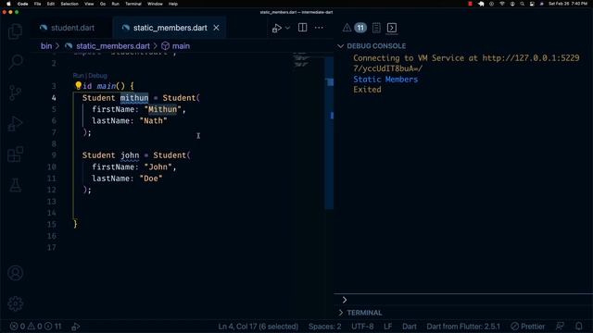Open the Manage gear icon
The image size is (593, 333).
tap(15, 303)
